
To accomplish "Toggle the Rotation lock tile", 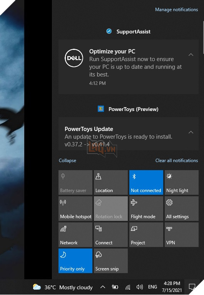I will coord(111,209).
